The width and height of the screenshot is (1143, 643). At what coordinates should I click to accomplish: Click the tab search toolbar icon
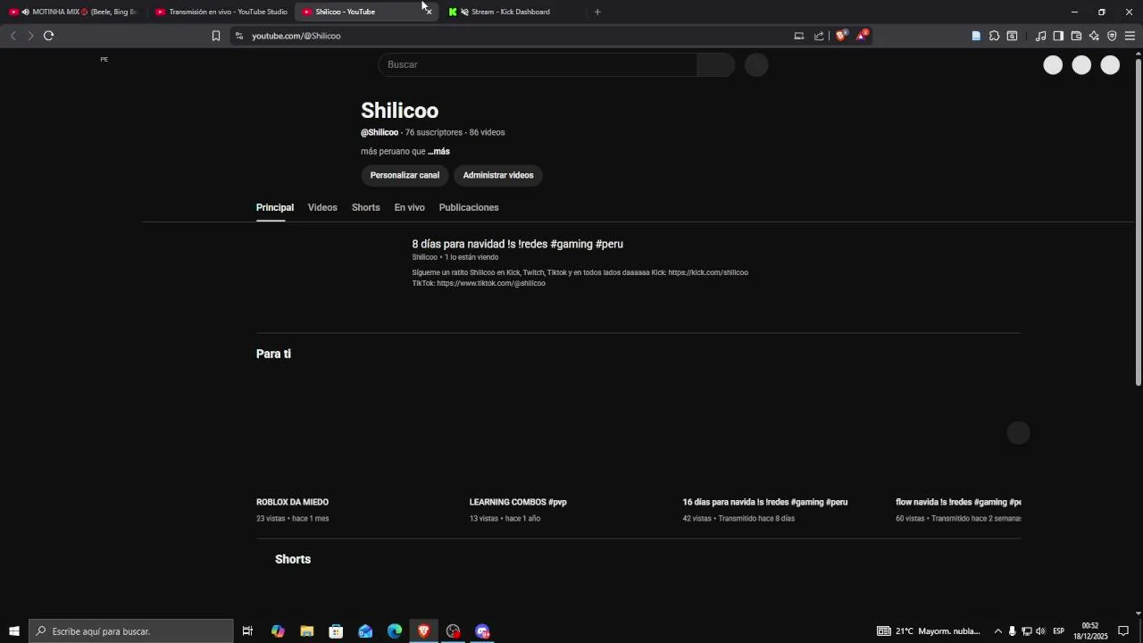1012,36
